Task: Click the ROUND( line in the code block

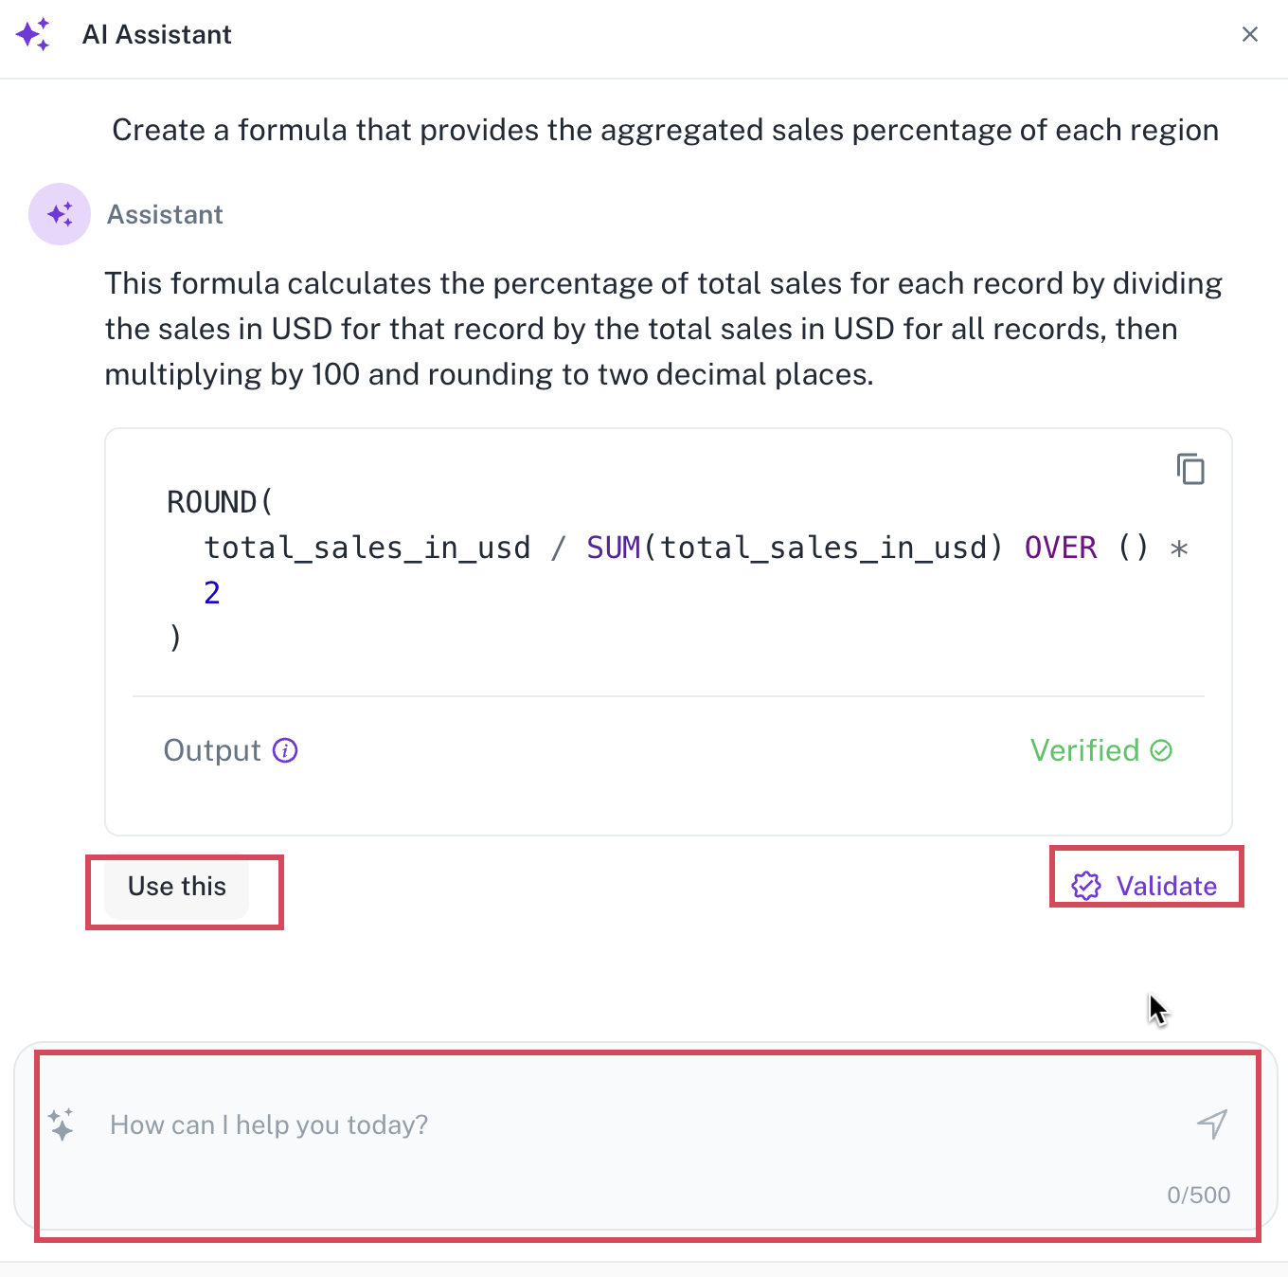Action: click(x=220, y=502)
